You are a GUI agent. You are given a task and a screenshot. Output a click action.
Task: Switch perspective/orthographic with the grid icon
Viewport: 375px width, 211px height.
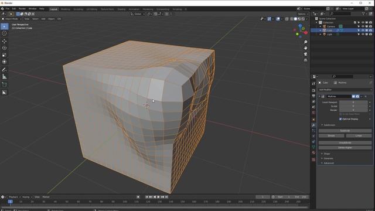tap(305, 60)
